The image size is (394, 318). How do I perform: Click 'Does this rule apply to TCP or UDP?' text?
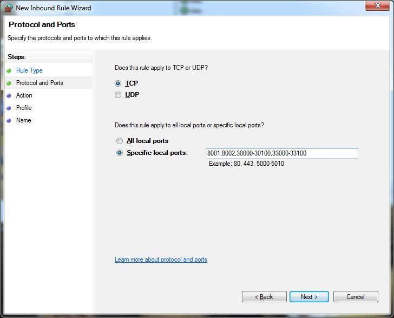point(161,68)
